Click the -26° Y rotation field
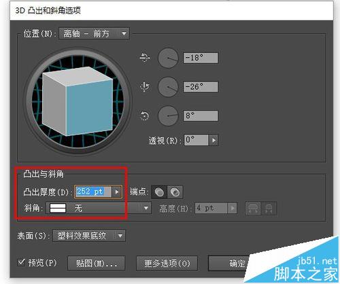Screen dimensions: 340x284 (201, 87)
